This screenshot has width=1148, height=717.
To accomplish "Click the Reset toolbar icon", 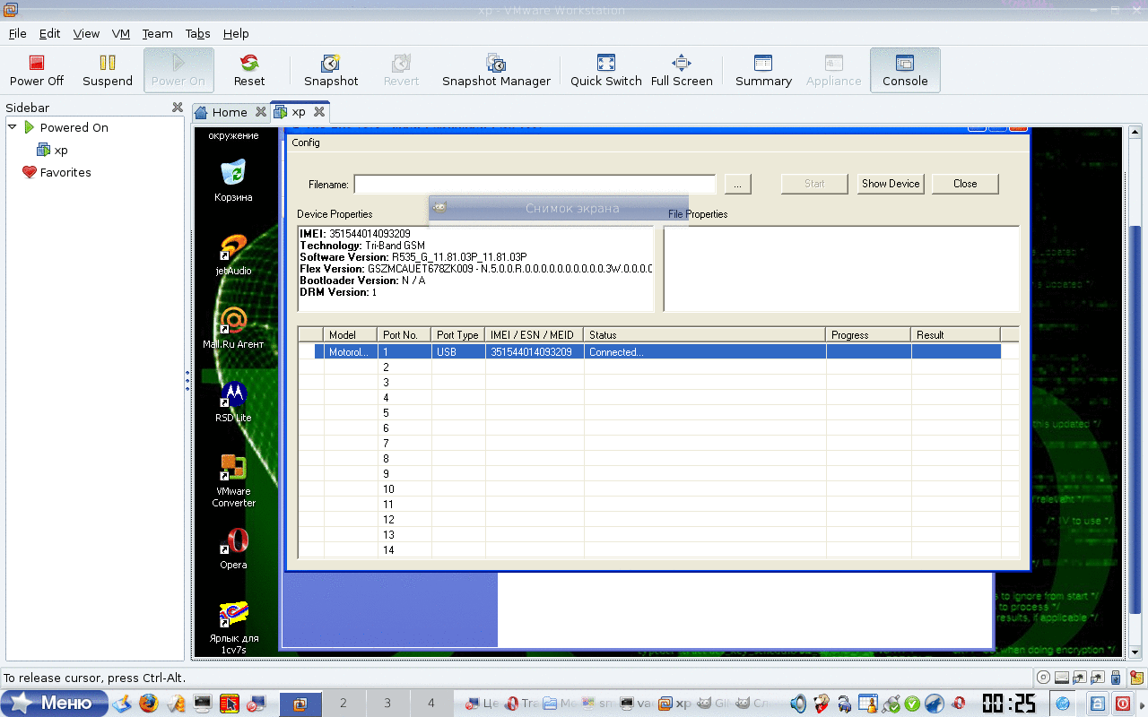I will (x=249, y=70).
